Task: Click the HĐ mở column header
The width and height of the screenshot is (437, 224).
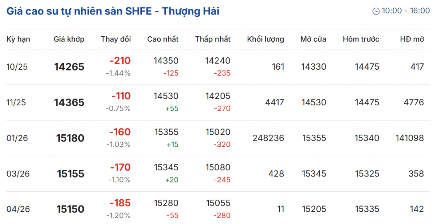Action: (x=412, y=39)
